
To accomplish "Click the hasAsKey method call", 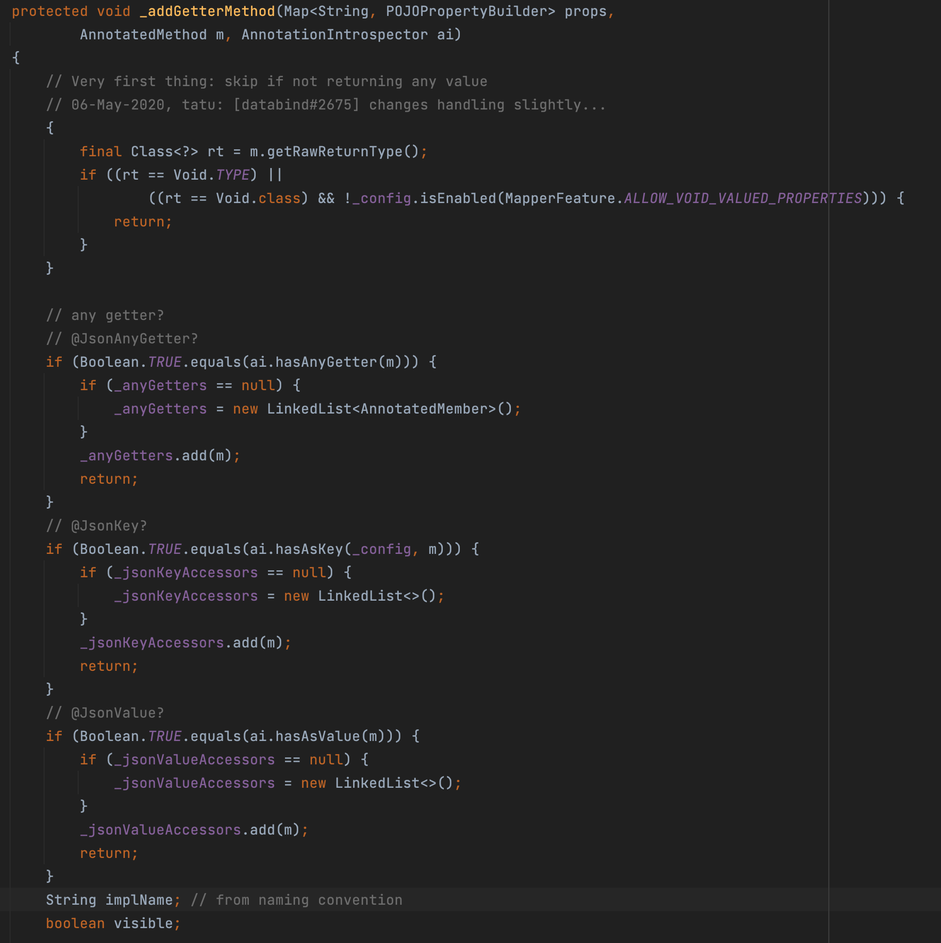I will point(309,549).
